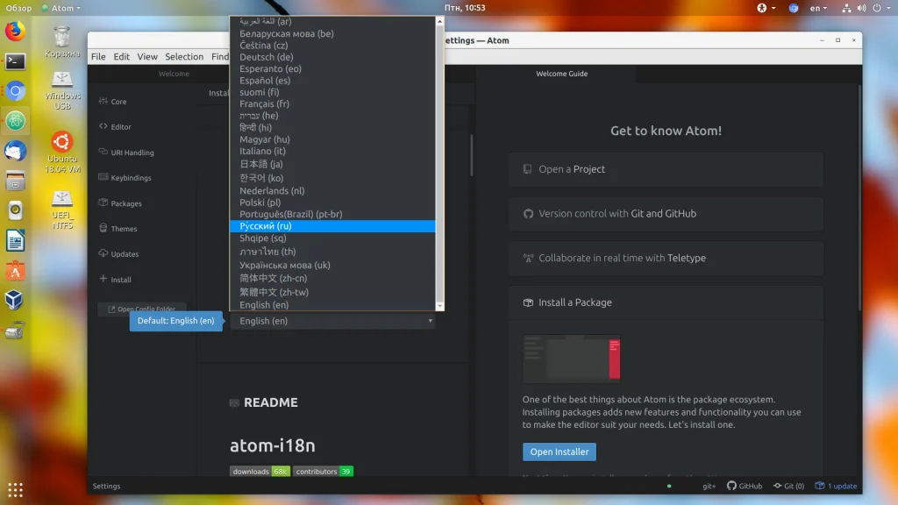Image resolution: width=898 pixels, height=505 pixels.
Task: Open Ubuntu Software from the dock
Action: pyautogui.click(x=16, y=270)
